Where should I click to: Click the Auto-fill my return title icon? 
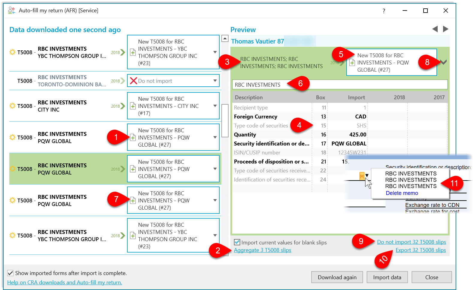[x=11, y=10]
